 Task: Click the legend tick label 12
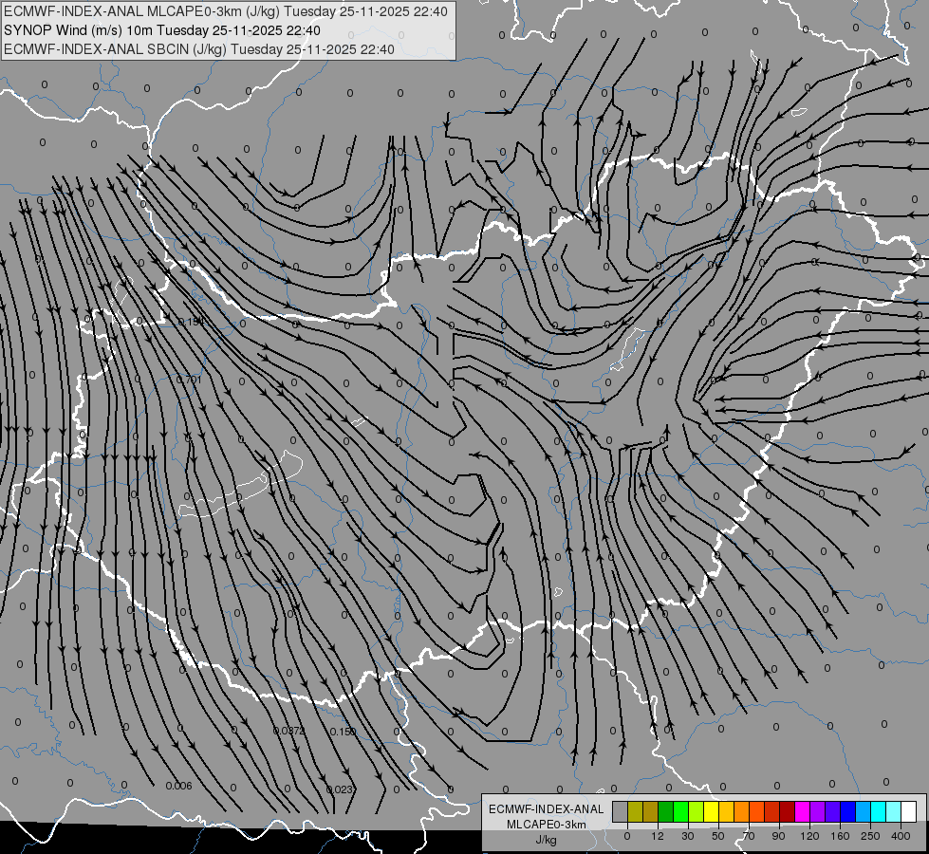click(658, 836)
